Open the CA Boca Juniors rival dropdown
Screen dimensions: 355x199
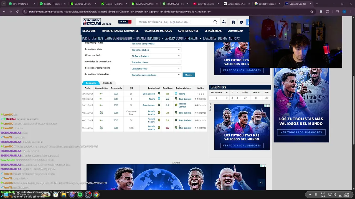(x=156, y=56)
